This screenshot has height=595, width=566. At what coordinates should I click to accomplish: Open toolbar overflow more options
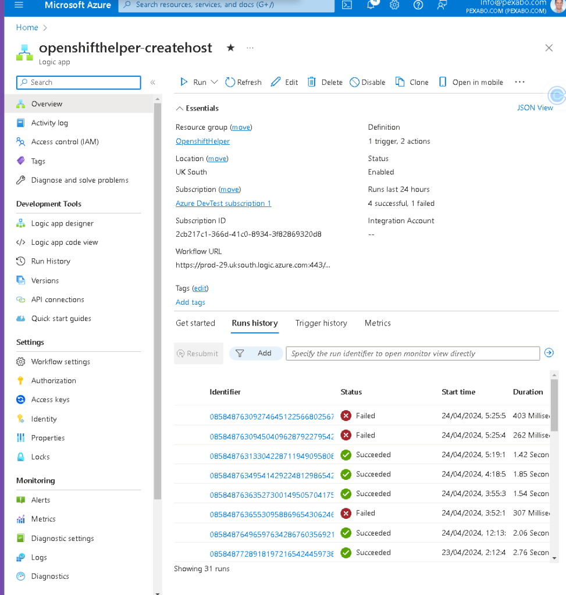[519, 82]
